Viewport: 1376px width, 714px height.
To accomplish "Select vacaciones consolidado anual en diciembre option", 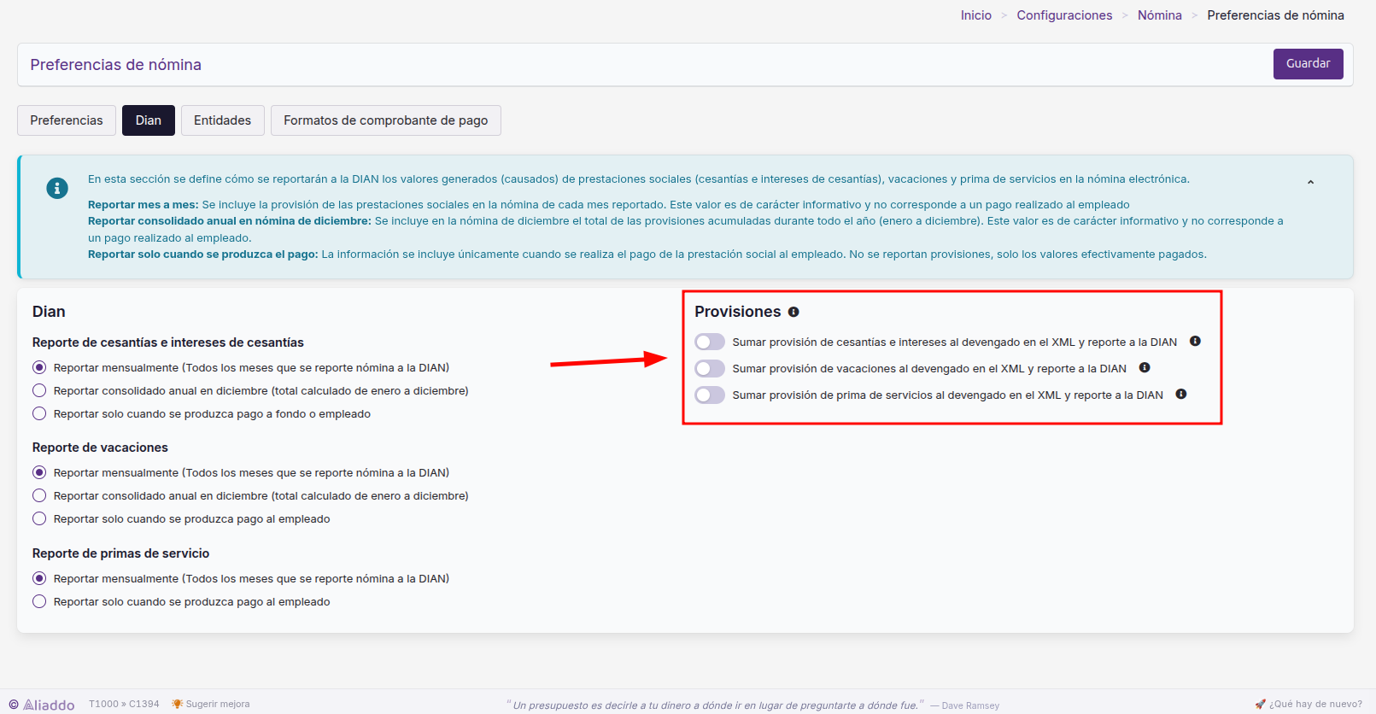I will [39, 495].
